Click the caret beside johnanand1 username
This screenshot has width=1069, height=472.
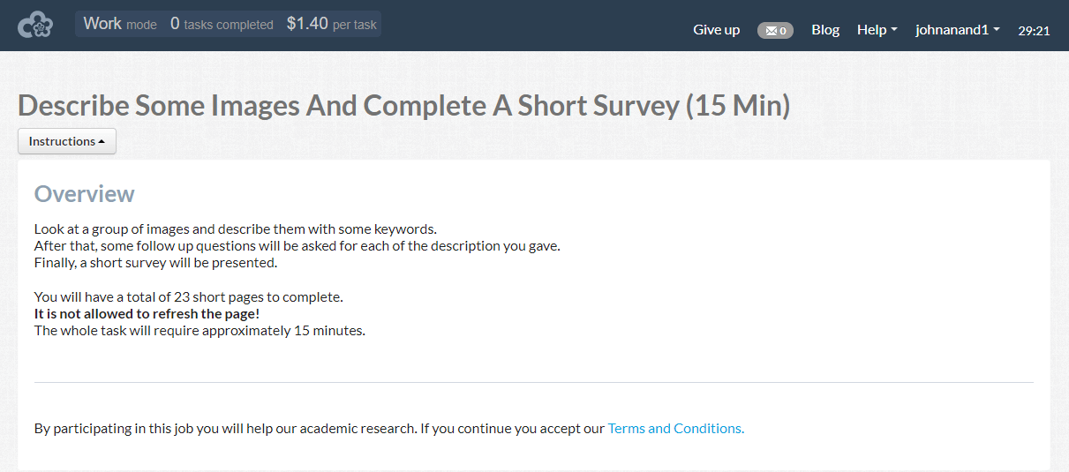coord(997,30)
